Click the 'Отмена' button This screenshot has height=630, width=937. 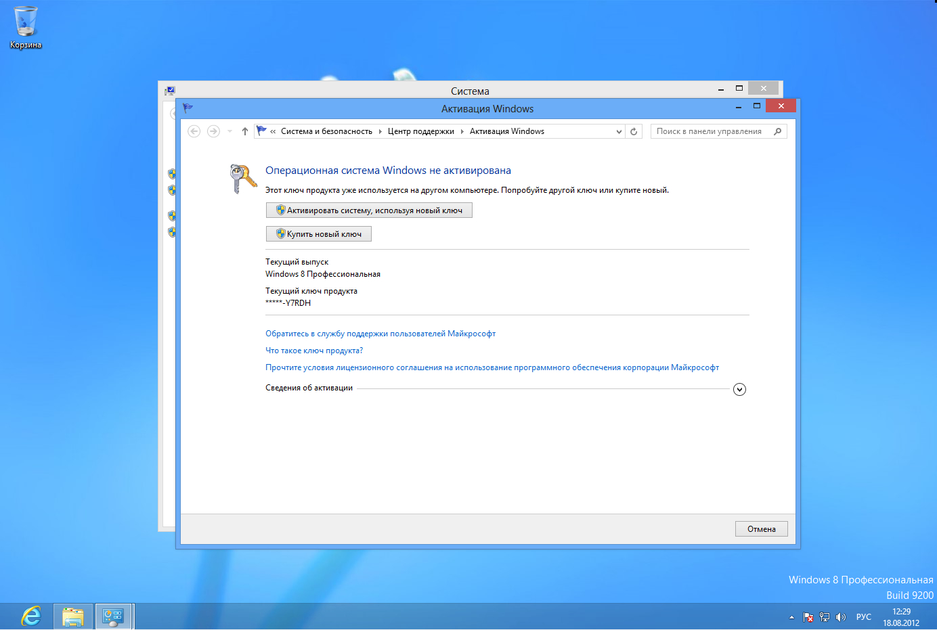click(x=762, y=529)
